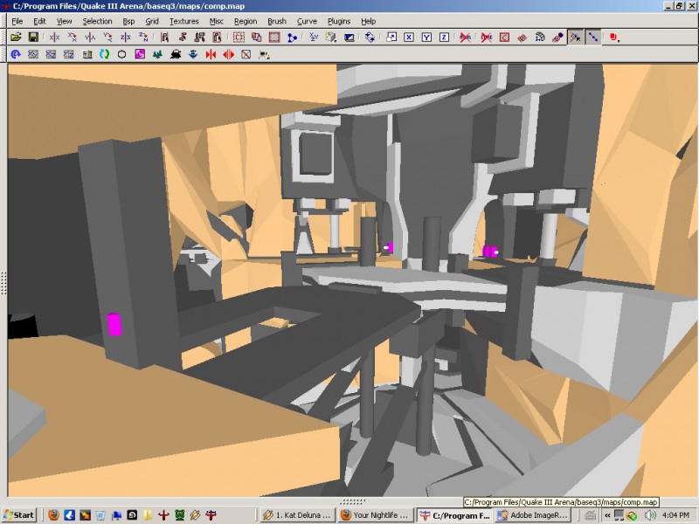This screenshot has height=524, width=699.
Task: Select the magenta entity on the dark pillar
Action: (x=114, y=324)
